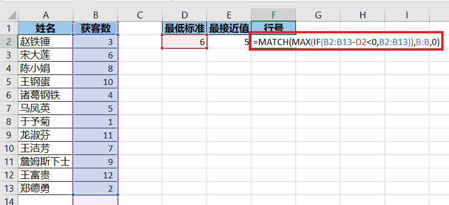Viewport: 449px width, 205px height.
Task: Select the cell with name 赵铁锤
Action: coord(46,42)
